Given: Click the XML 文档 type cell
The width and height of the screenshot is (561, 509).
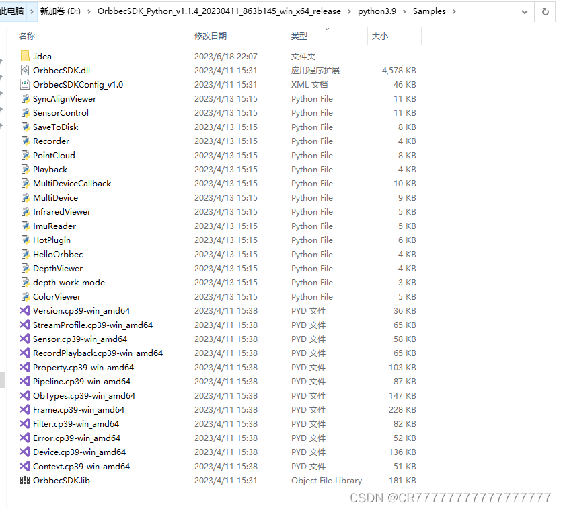Looking at the screenshot, I should 309,85.
